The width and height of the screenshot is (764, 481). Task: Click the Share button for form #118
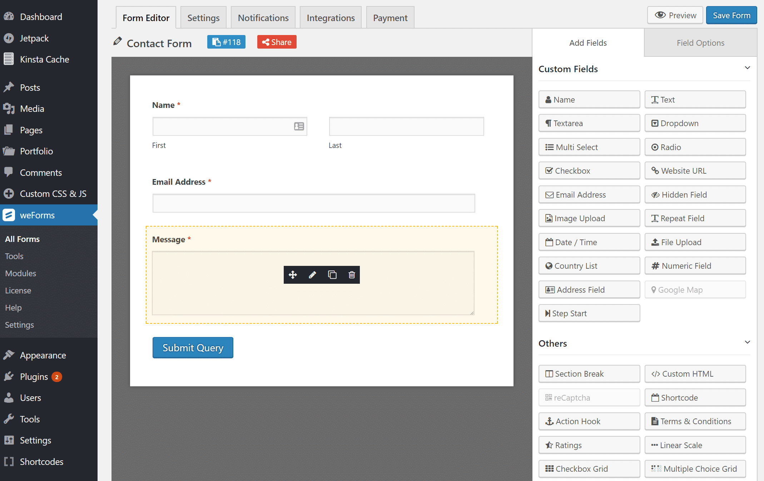277,42
